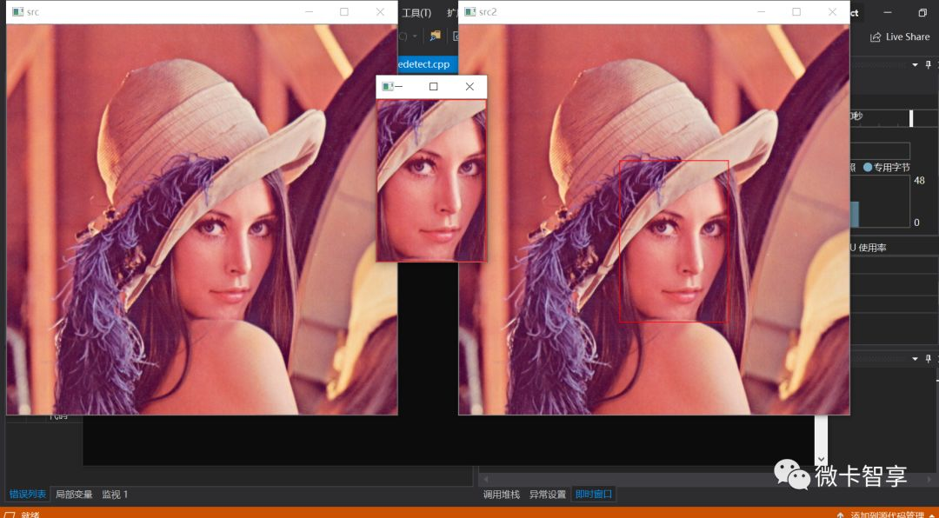Click the untitled face window's title icon

coord(388,87)
